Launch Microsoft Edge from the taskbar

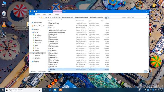[x=50, y=90]
